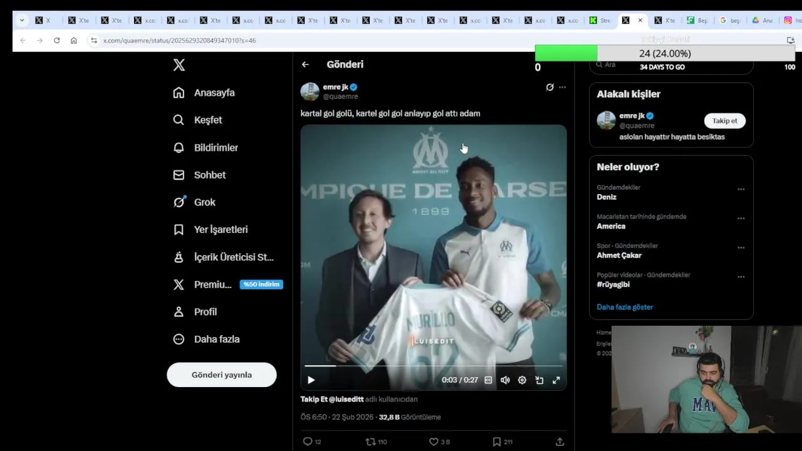Screen dimensions: 802x451
Task: Open Sohbet messages
Action: pyautogui.click(x=199, y=175)
